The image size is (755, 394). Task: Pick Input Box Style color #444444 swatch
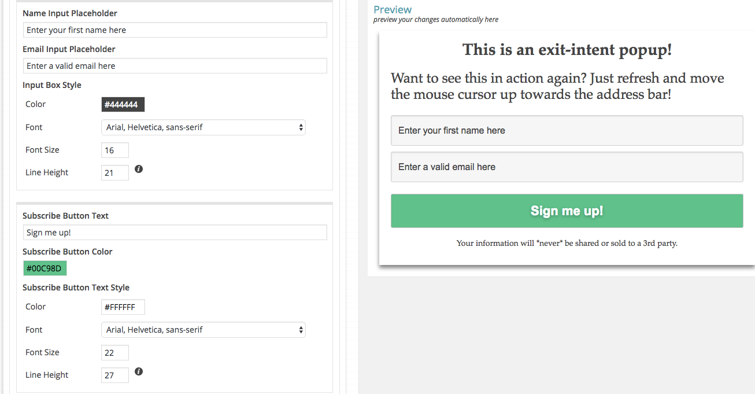click(x=123, y=105)
